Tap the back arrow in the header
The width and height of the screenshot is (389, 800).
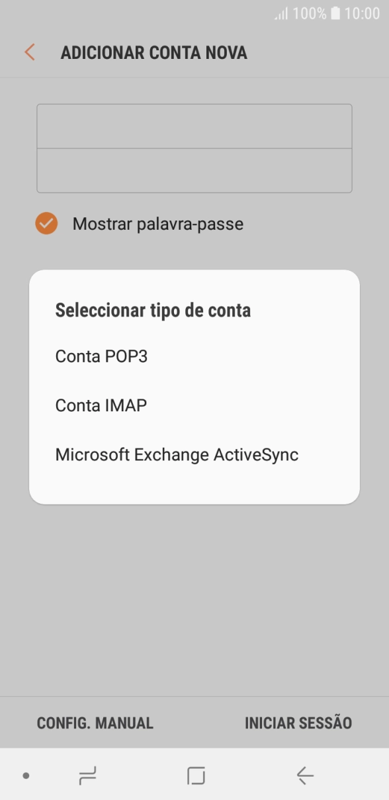28,52
